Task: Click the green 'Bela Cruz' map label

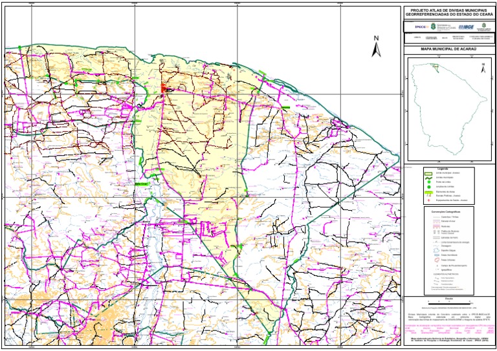Action: pos(142,183)
